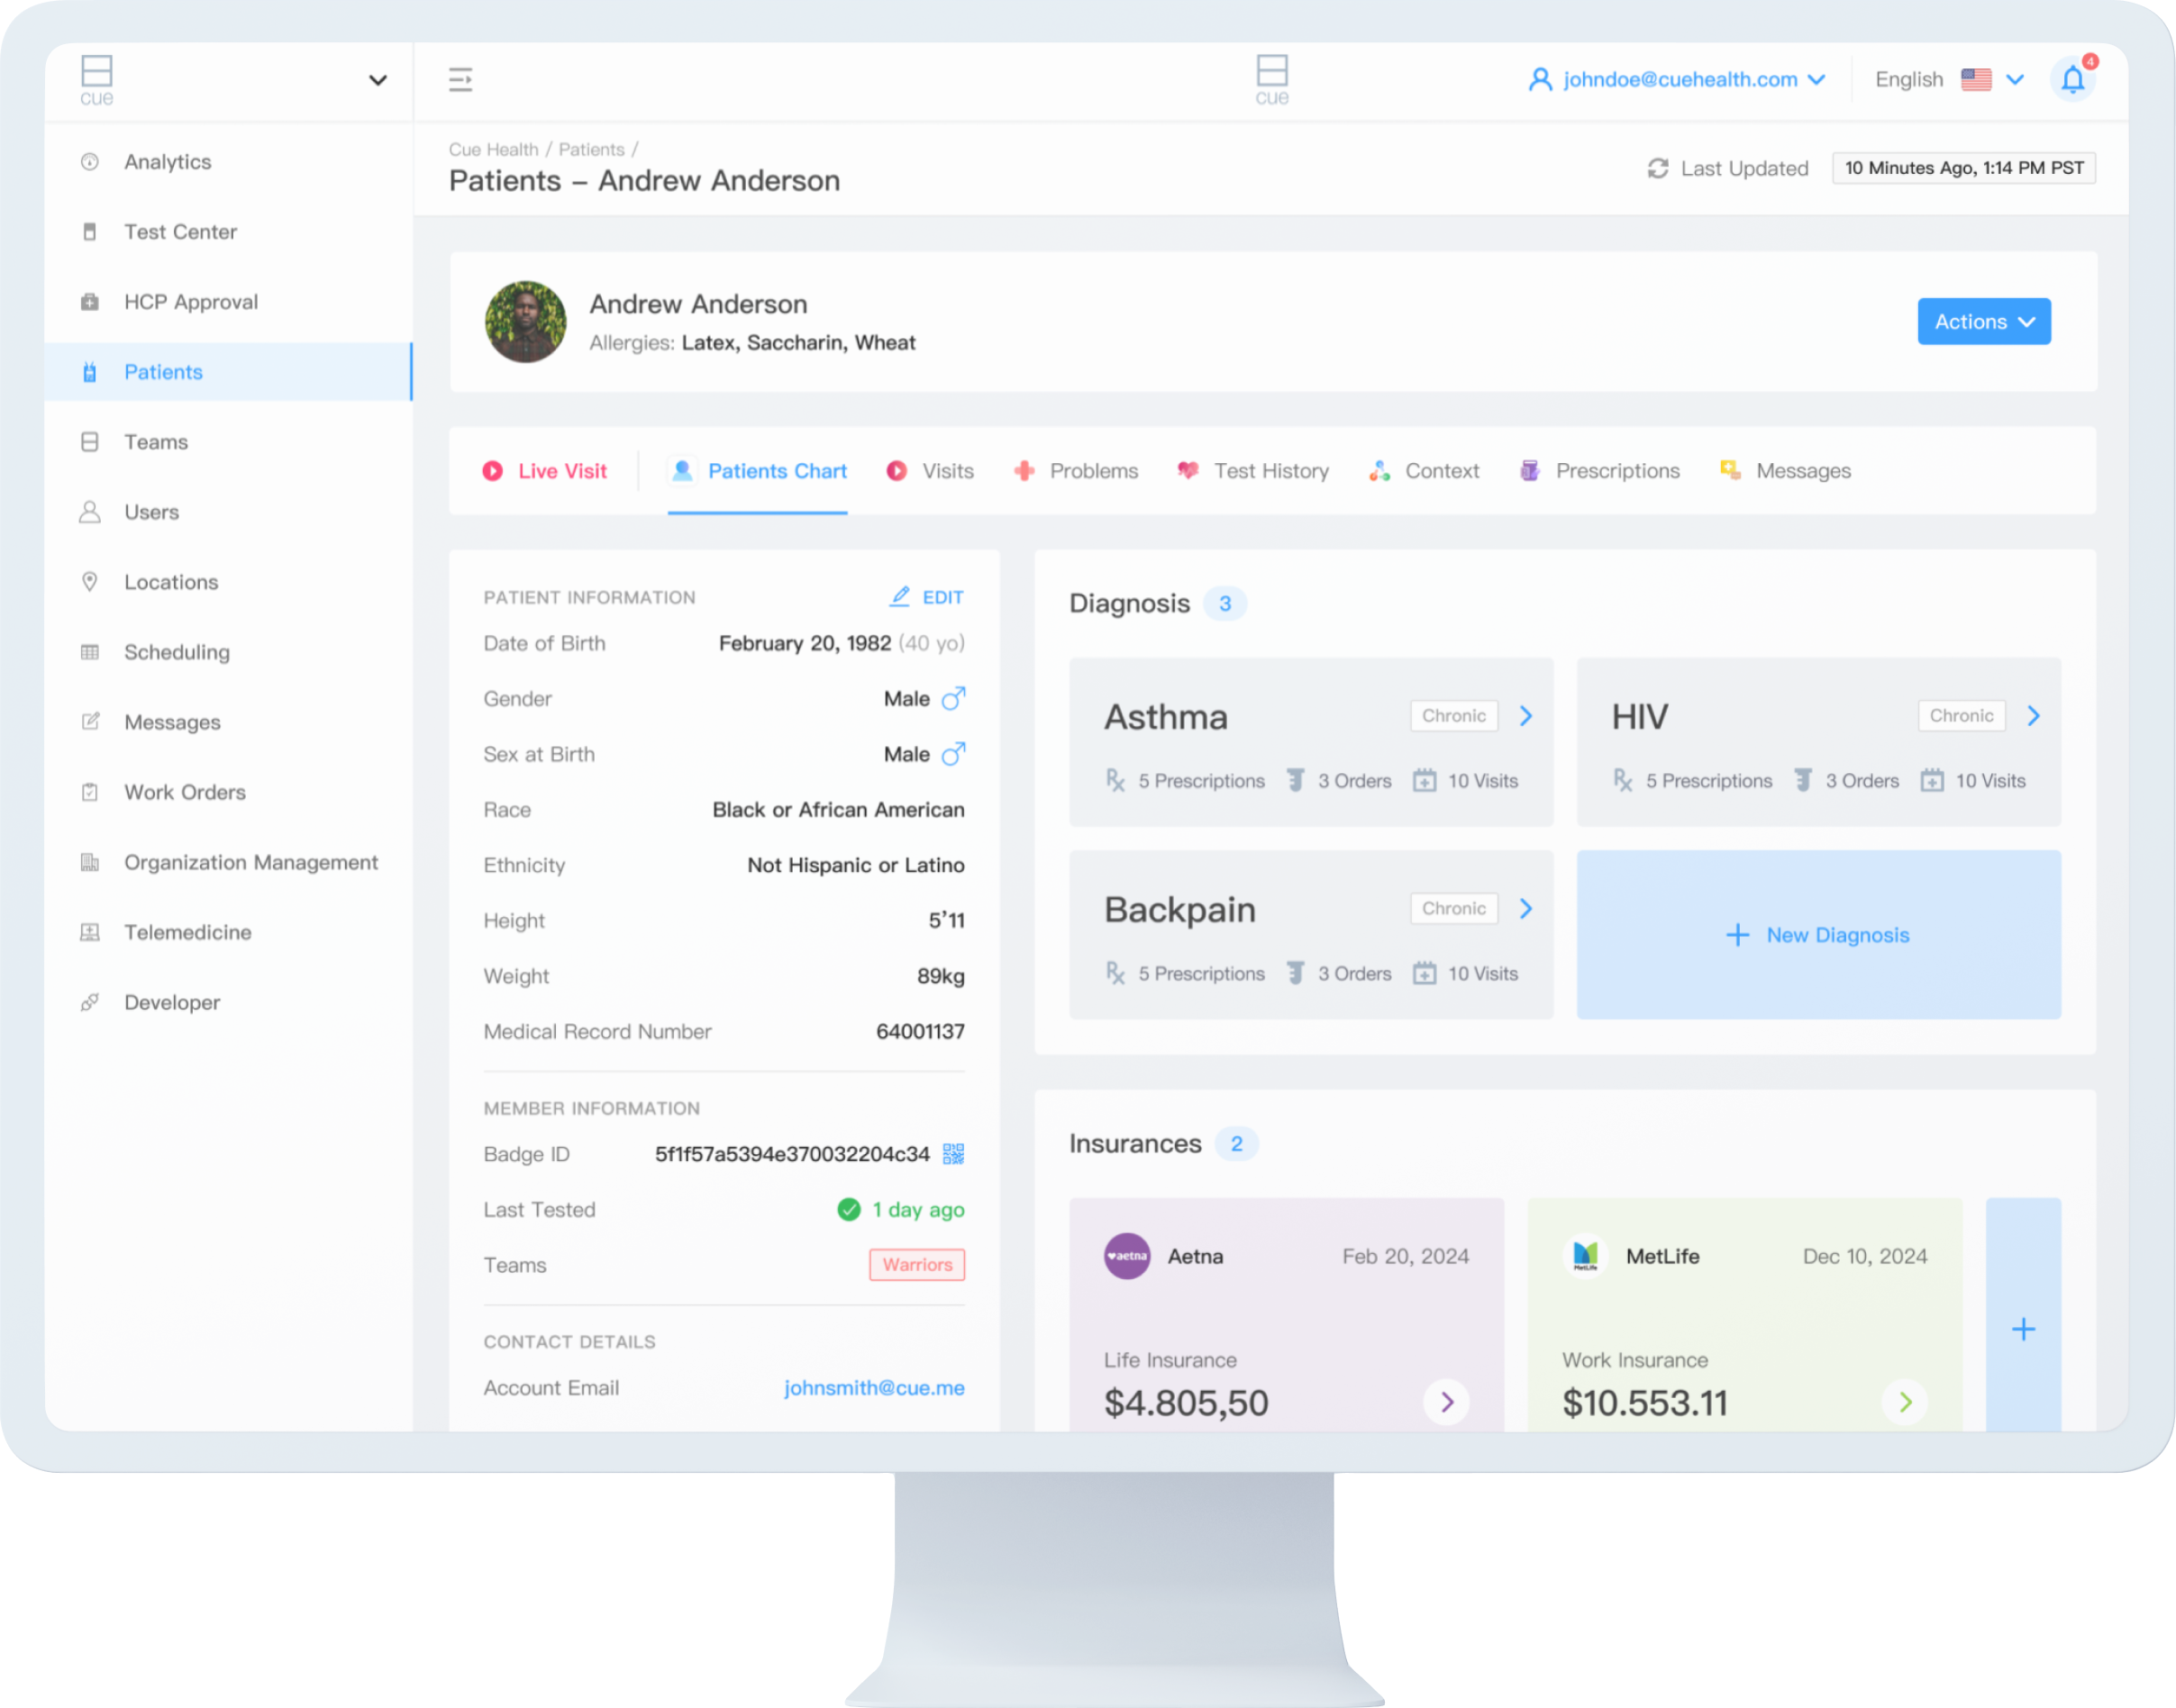Click plus icon to add insurance
Image resolution: width=2176 pixels, height=1708 pixels.
click(x=2022, y=1328)
